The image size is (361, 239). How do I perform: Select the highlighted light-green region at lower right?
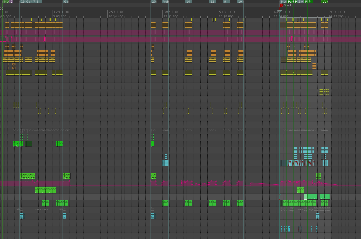click(x=305, y=197)
